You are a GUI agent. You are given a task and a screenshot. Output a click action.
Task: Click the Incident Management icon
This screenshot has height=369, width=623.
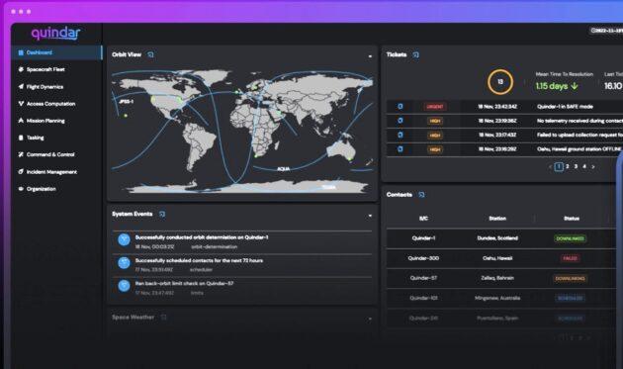tap(21, 172)
